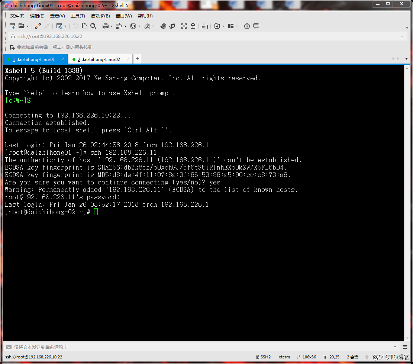Screen dimensions: 413x364
Task: Click the compose bar text input
Action: [203, 347]
